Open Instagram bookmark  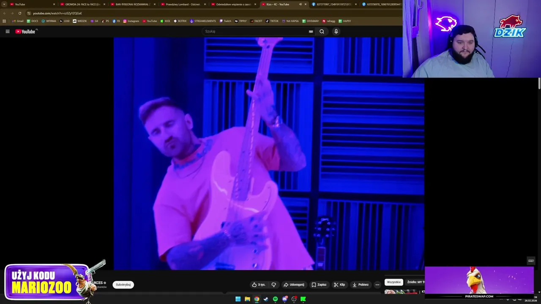click(x=131, y=21)
